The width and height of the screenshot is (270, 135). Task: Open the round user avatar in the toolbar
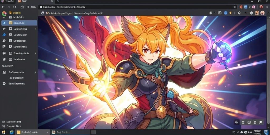point(262,13)
